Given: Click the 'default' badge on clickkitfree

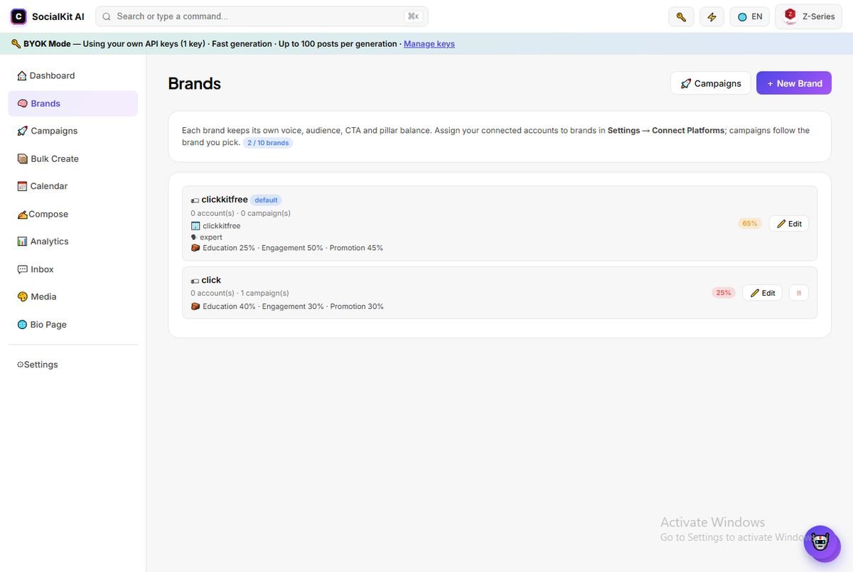Looking at the screenshot, I should click(266, 200).
